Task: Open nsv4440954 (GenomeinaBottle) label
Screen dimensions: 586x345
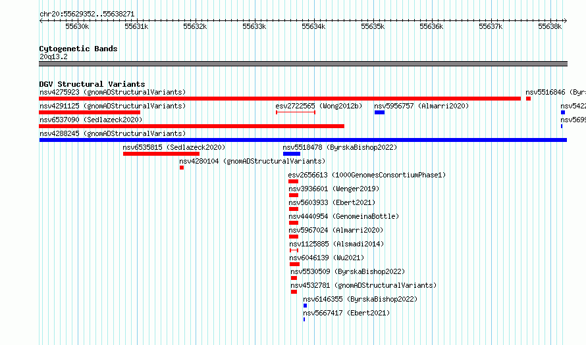Action: pos(344,216)
